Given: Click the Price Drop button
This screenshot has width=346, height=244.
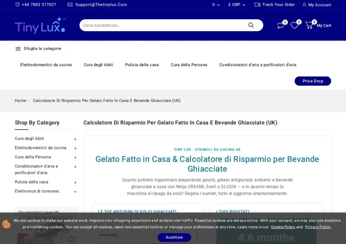Looking at the screenshot, I should coord(313,81).
